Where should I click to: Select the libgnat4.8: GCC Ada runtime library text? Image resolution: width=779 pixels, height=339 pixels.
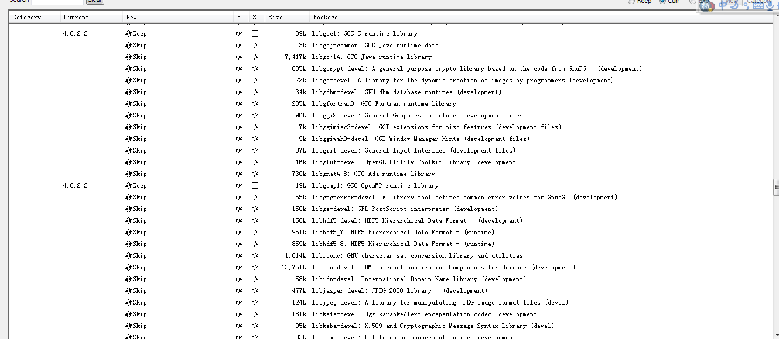tap(374, 174)
